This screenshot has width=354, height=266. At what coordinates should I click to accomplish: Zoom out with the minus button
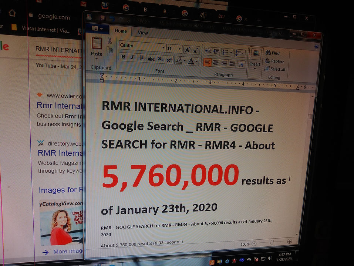(x=254, y=244)
